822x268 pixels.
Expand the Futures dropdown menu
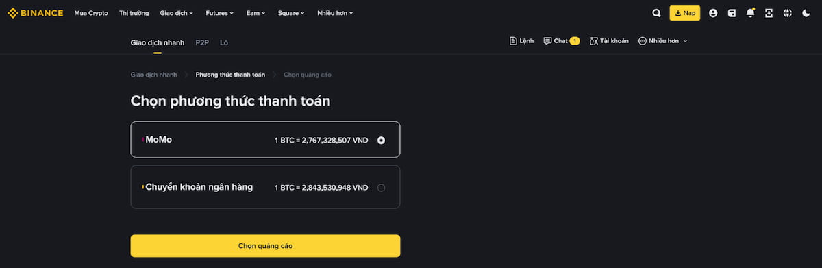click(220, 13)
